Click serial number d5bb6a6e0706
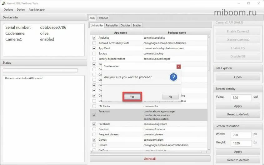The image size is (264, 165). 53,27
